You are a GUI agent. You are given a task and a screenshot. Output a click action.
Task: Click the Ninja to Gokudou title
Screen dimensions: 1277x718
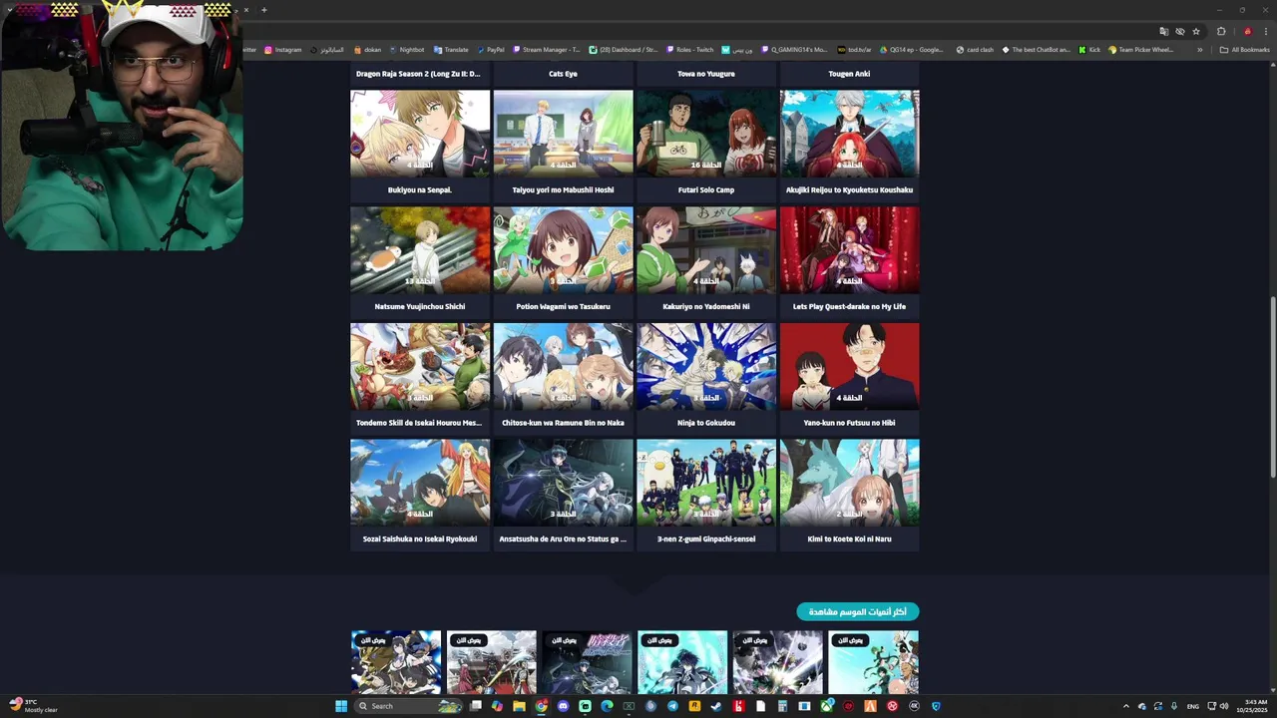[706, 423]
